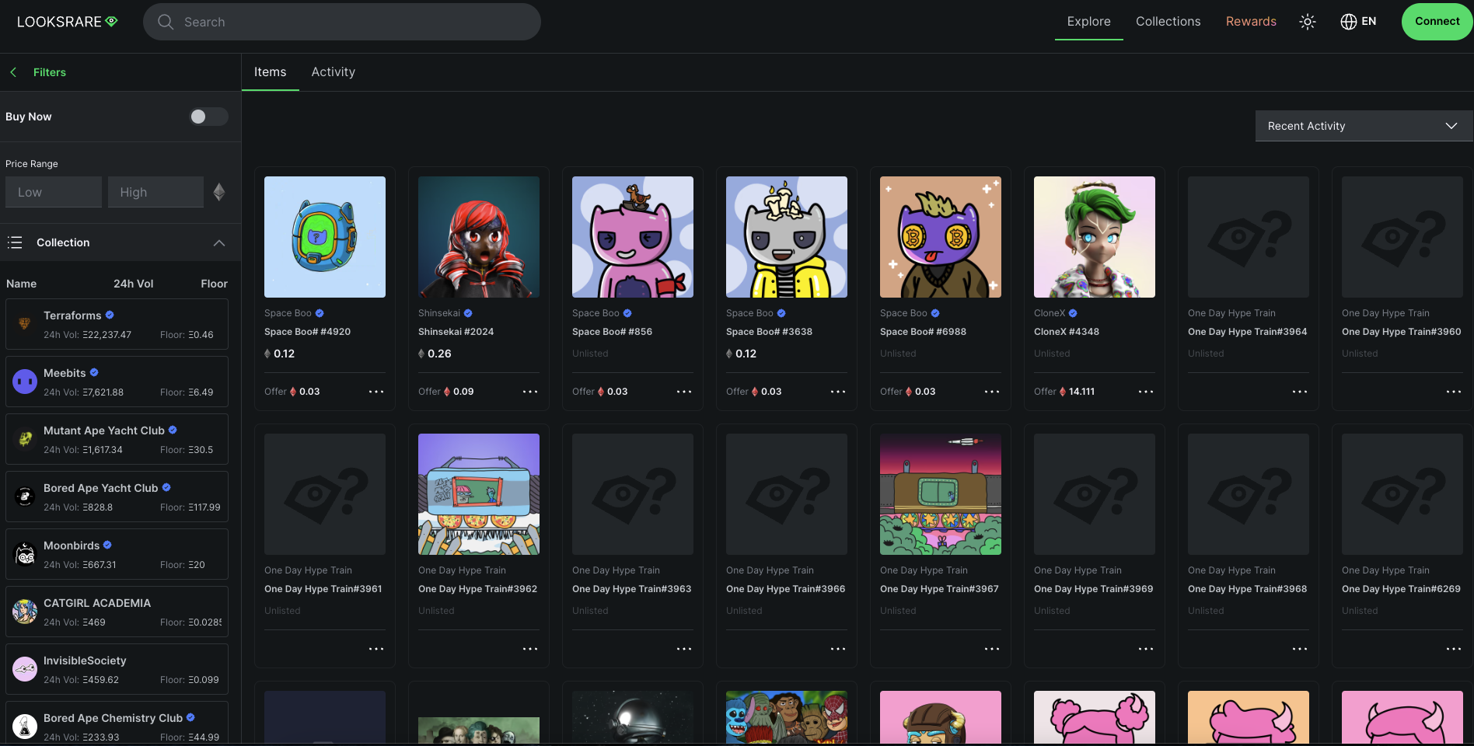This screenshot has width=1474, height=746.
Task: Click the Name column header
Action: click(x=22, y=284)
